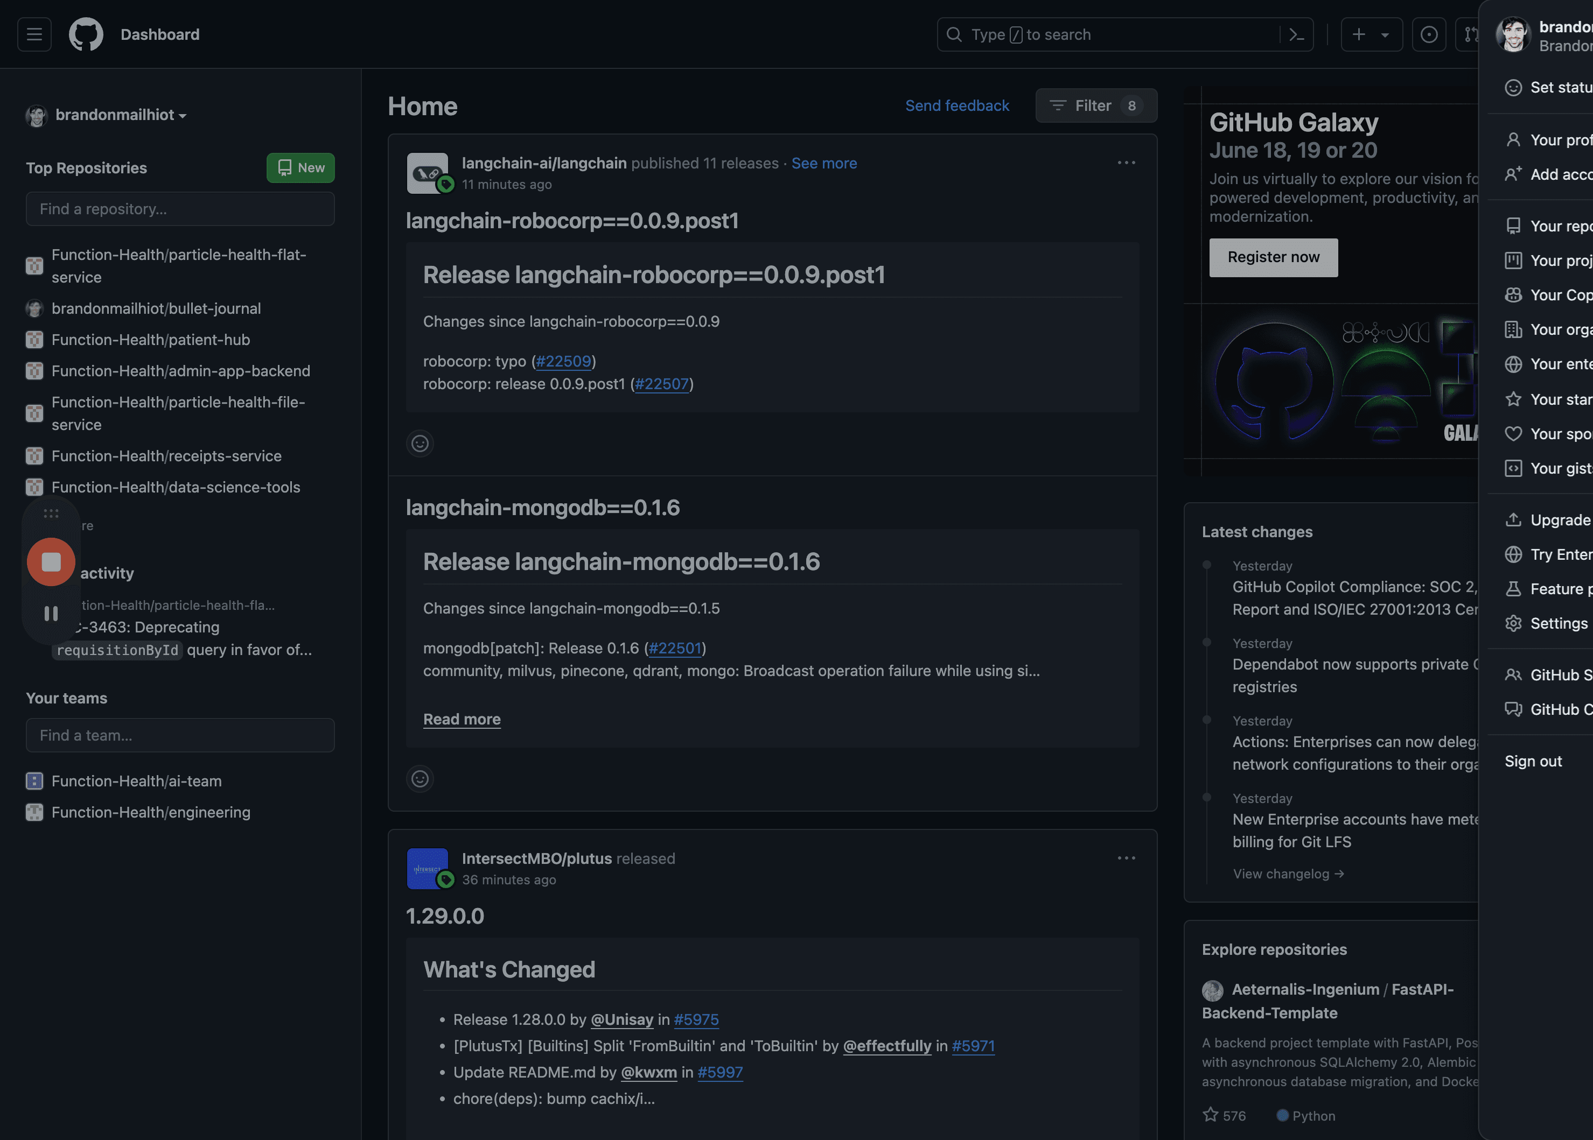Add reaction to langchain-robocorp release

click(x=420, y=444)
